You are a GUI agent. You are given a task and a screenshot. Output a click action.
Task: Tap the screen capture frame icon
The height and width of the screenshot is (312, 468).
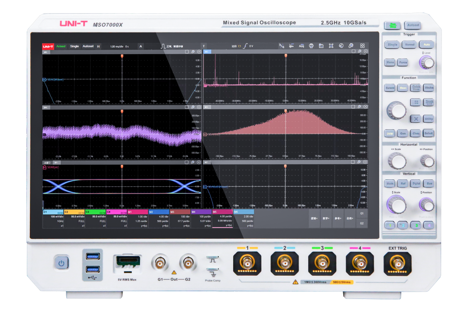[x=331, y=45]
